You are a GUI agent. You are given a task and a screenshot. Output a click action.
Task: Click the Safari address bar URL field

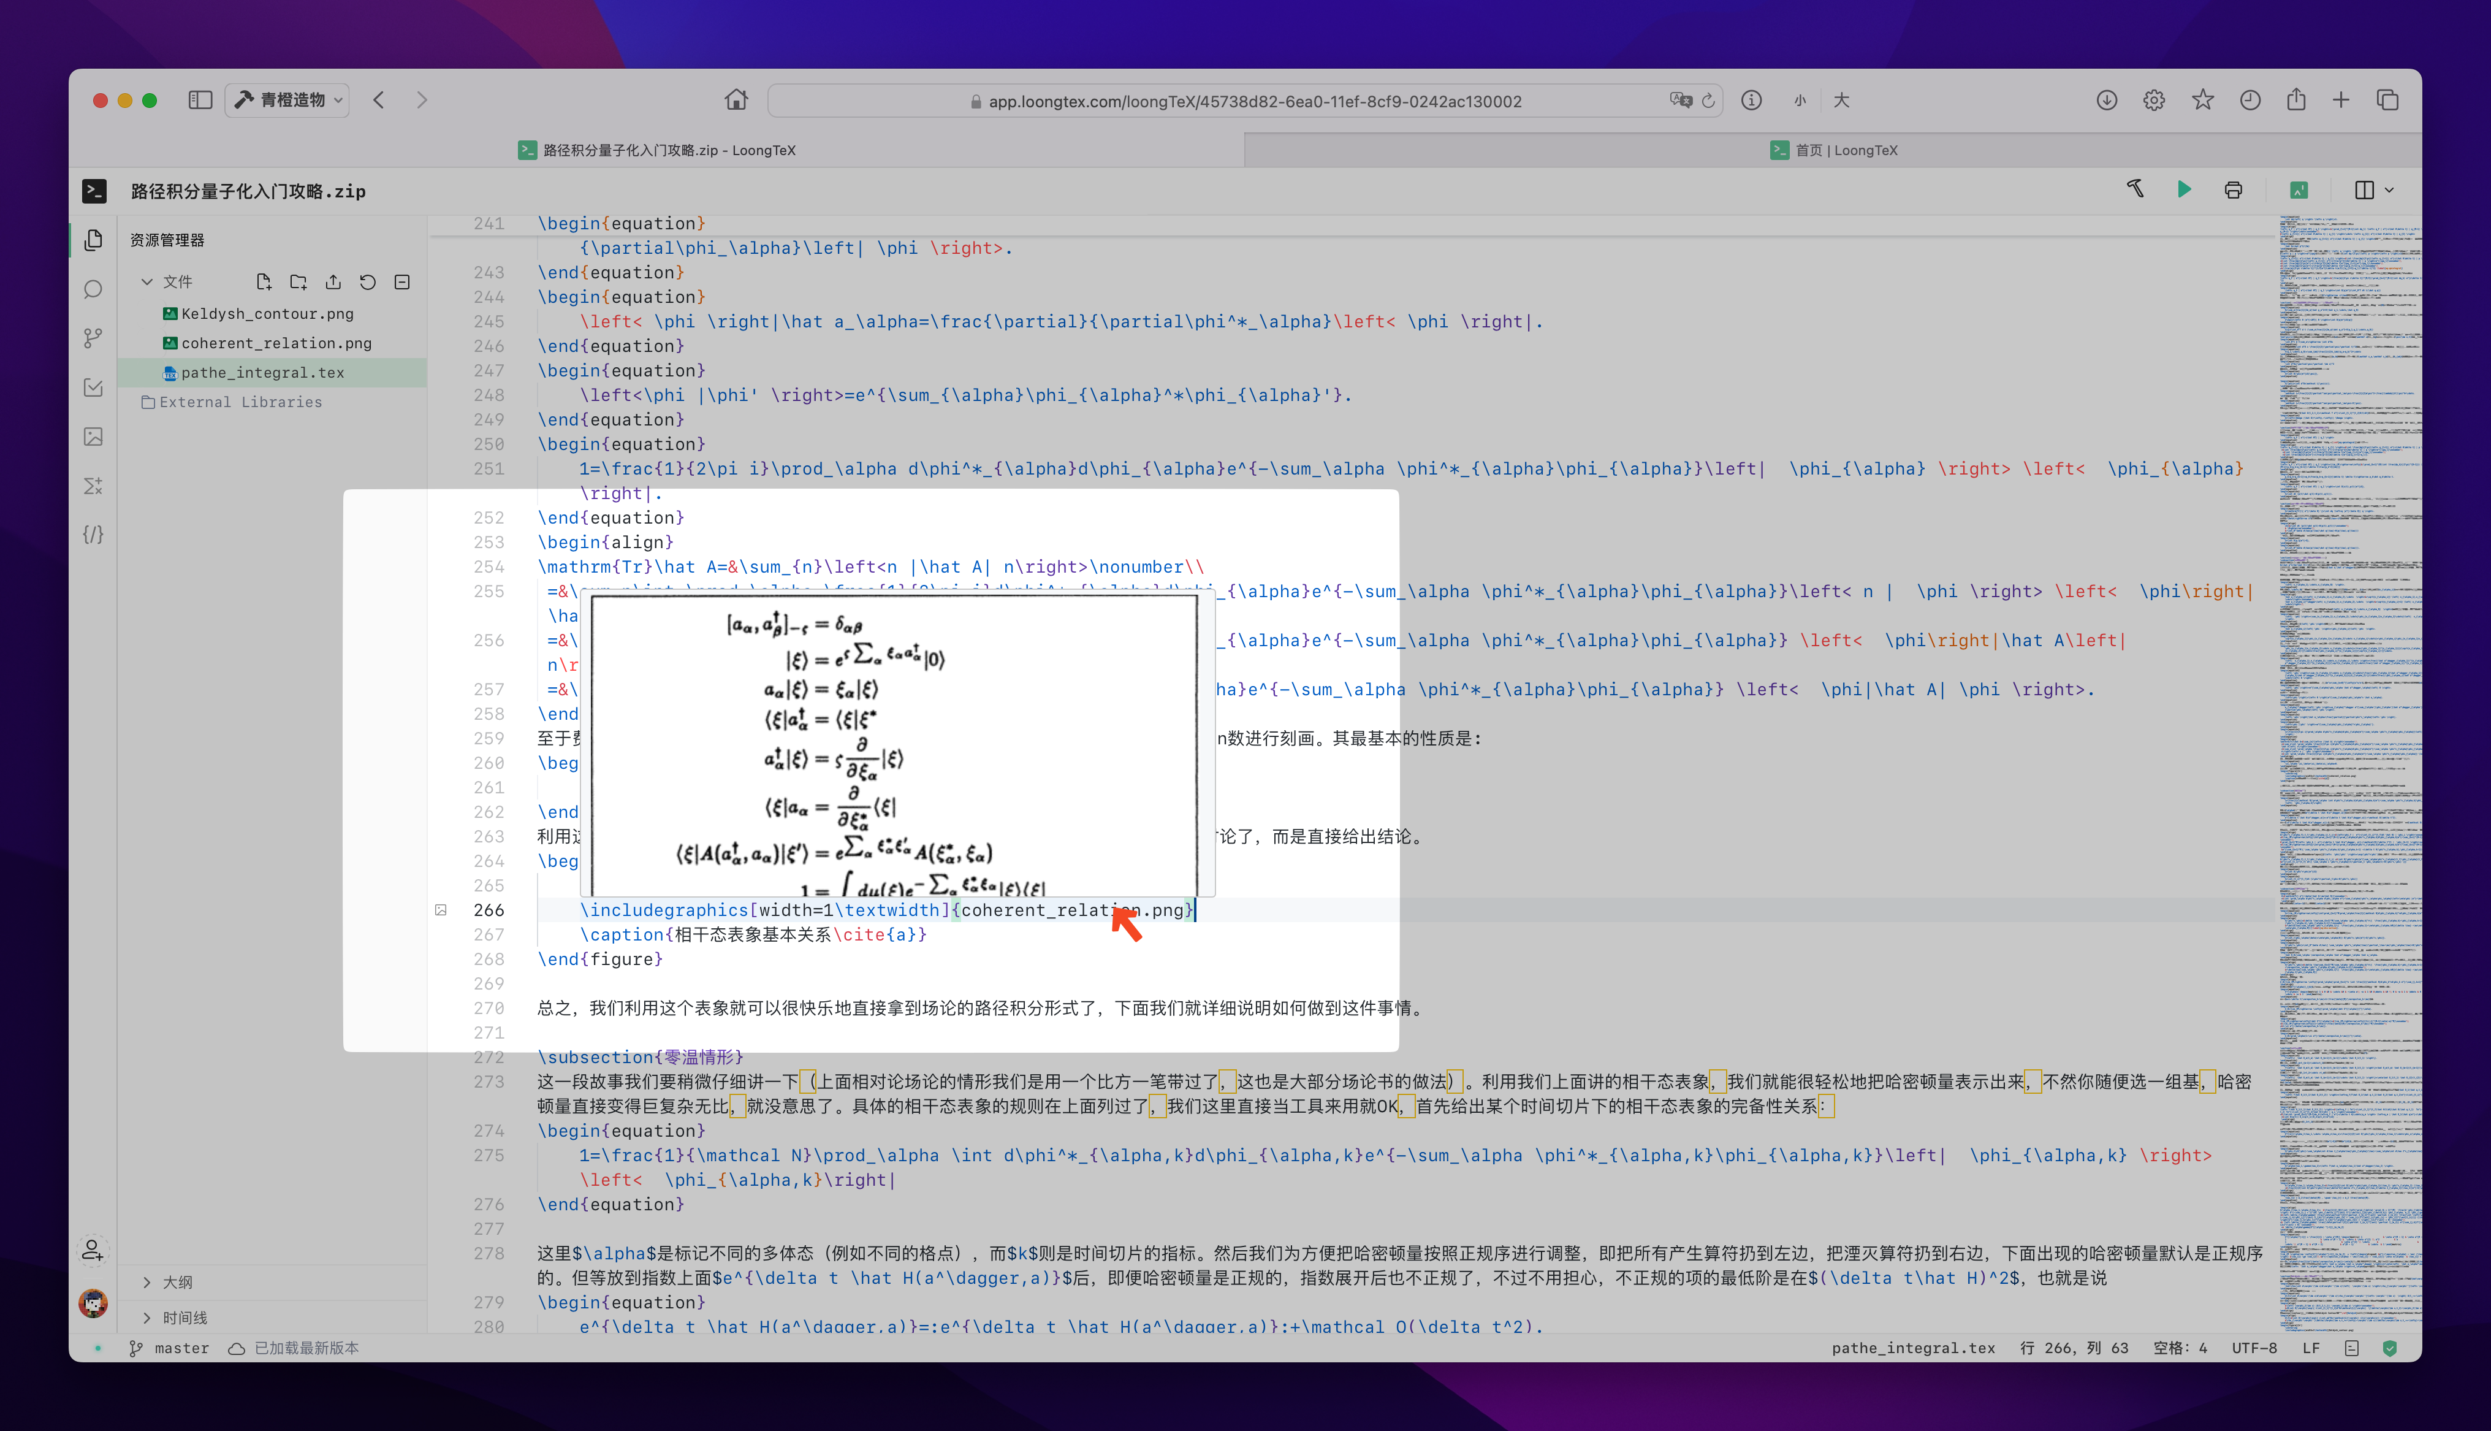pos(1254,101)
